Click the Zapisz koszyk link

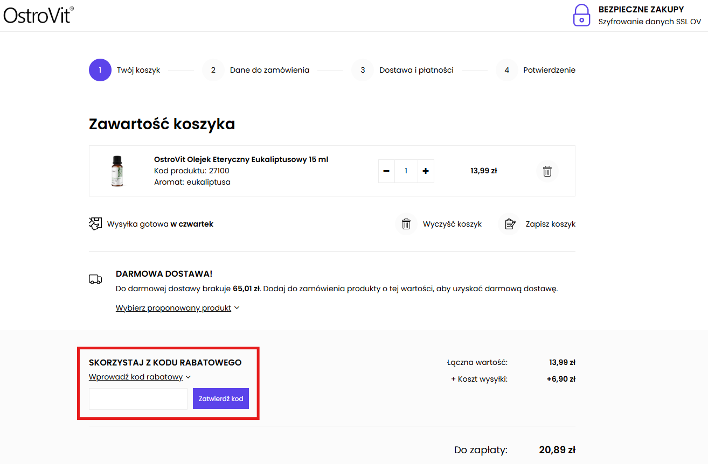click(550, 224)
